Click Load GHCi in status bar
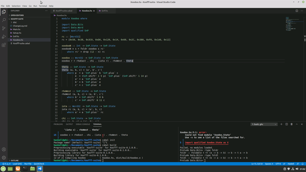Screen dimensions: 306x172 click(17, 164)
